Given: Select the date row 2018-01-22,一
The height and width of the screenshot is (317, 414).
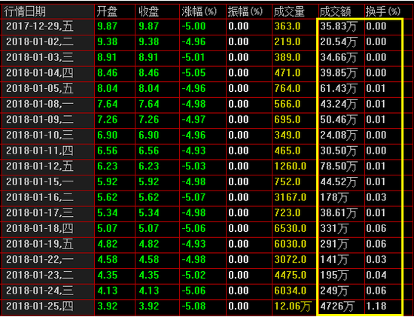Looking at the screenshot, I should (x=40, y=260).
